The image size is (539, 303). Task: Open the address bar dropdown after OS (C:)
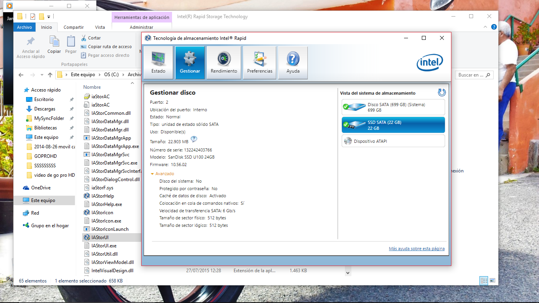point(124,75)
